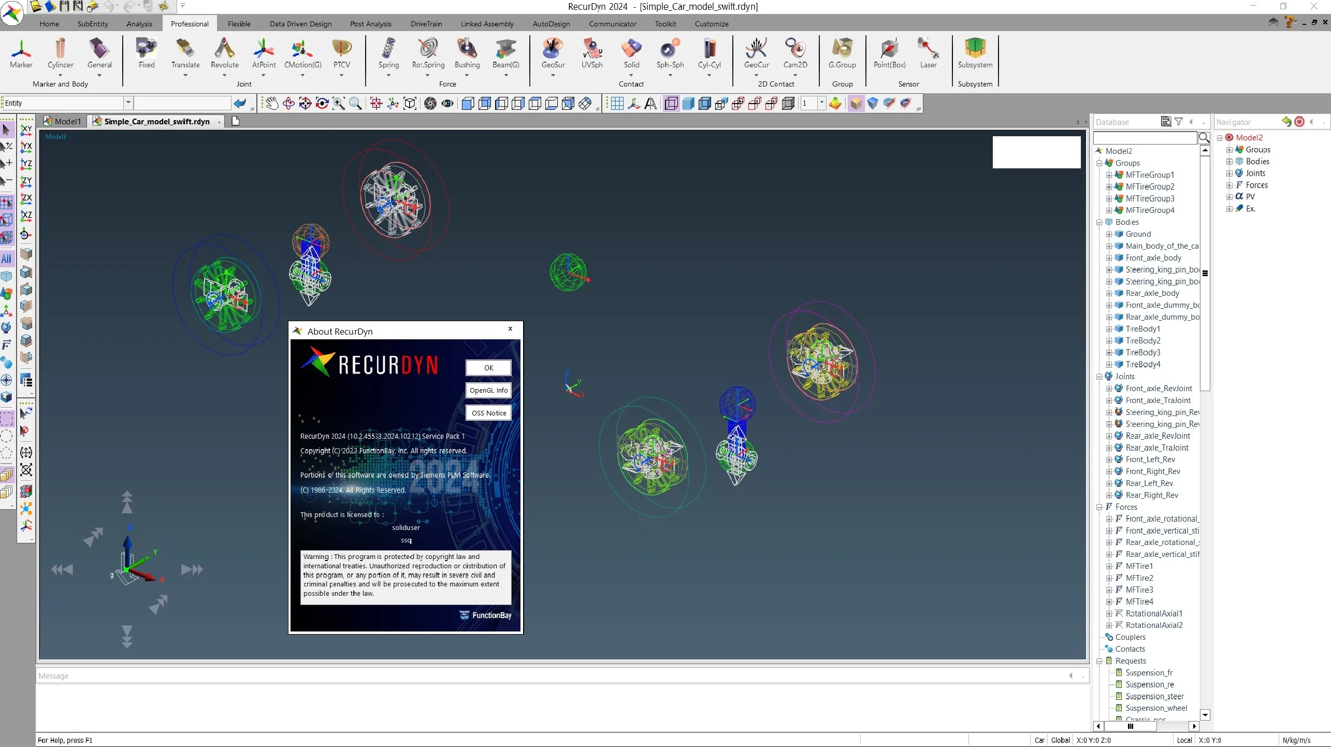Toggle the grid display in view toolbar
This screenshot has height=747, width=1331.
tap(617, 104)
